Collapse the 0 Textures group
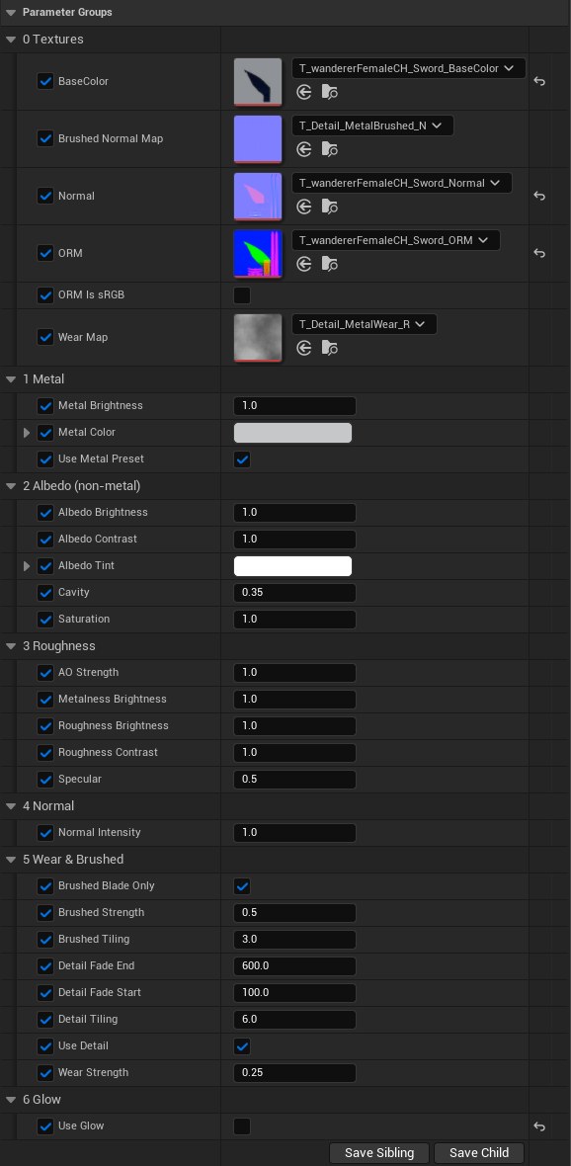Viewport: 571px width, 1166px height. click(x=11, y=40)
